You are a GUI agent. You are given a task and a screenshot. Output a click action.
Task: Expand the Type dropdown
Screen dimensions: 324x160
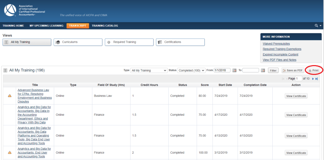(149, 71)
